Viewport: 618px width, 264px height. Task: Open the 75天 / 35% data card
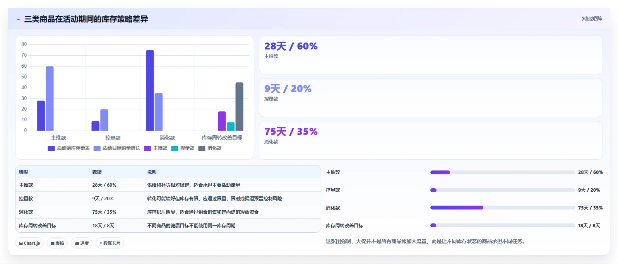point(431,140)
